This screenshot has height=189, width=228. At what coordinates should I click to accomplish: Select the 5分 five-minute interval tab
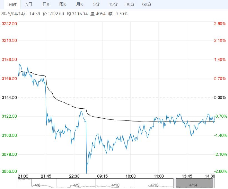(x=96, y=4)
